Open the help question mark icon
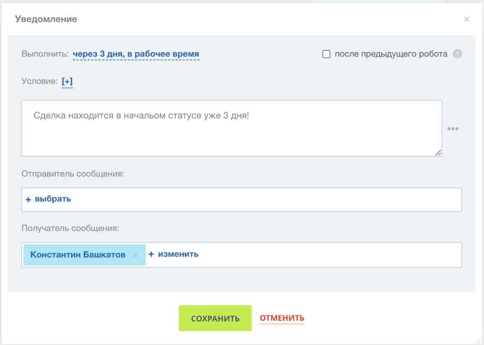Screen dimensions: 484x345 [x=457, y=54]
